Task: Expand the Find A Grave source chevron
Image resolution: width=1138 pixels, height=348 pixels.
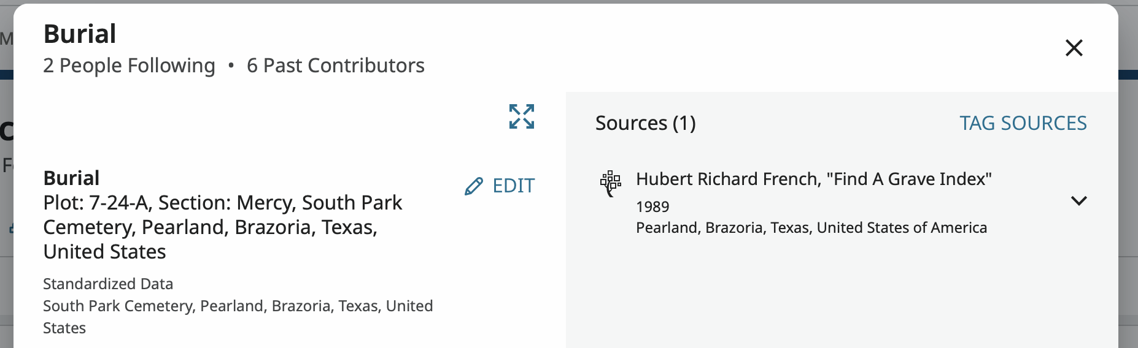Action: (1078, 201)
